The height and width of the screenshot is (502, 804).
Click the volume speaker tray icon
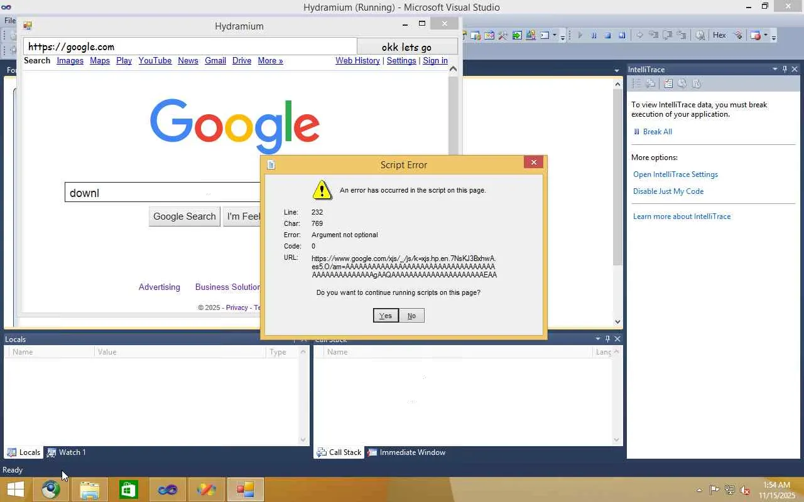745,490
